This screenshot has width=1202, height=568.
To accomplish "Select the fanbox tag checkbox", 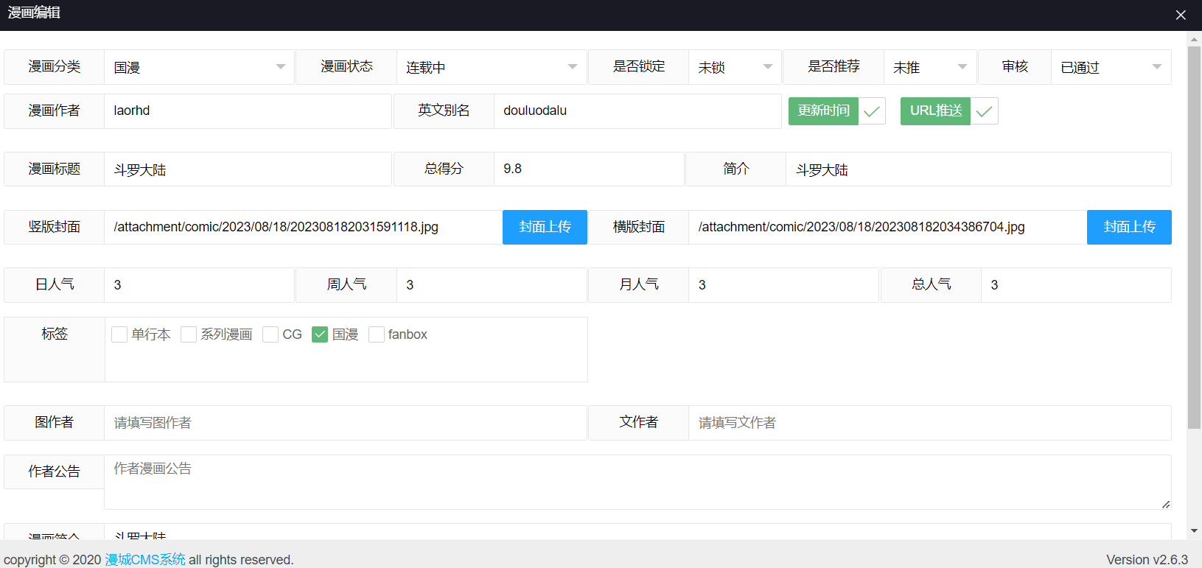I will pyautogui.click(x=377, y=334).
